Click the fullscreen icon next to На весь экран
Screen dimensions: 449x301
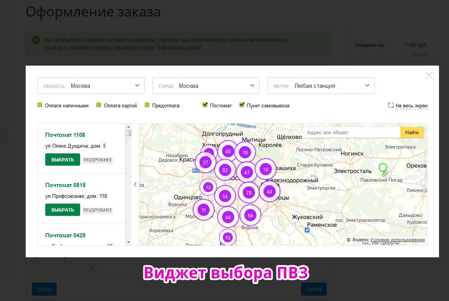pos(391,105)
